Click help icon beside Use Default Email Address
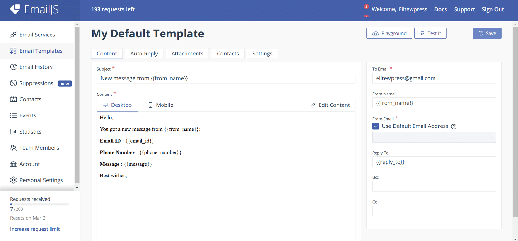The width and height of the screenshot is (518, 241). tap(454, 126)
